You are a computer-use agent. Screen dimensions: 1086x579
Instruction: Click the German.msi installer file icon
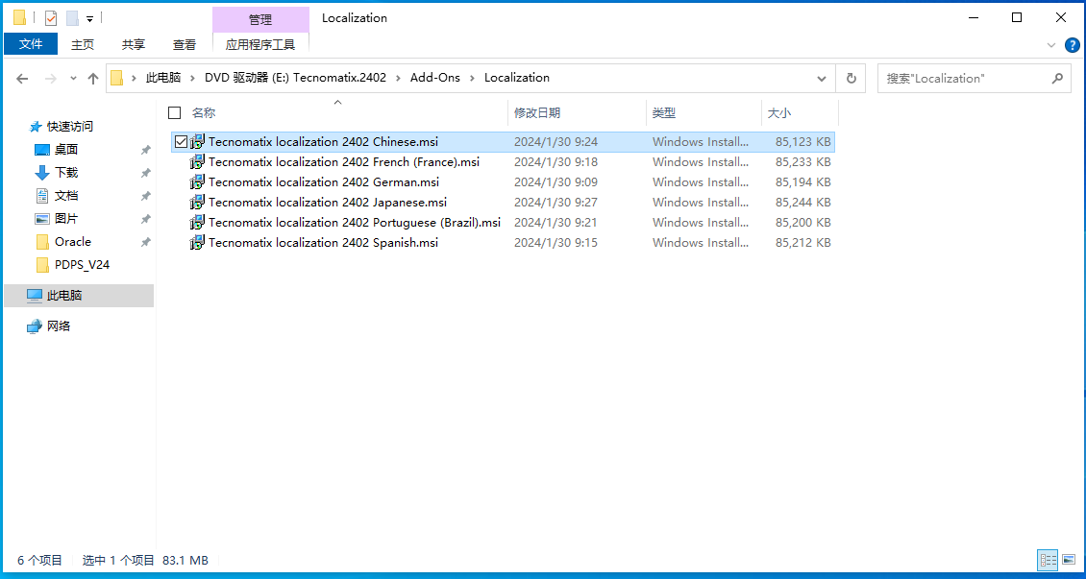(x=197, y=182)
